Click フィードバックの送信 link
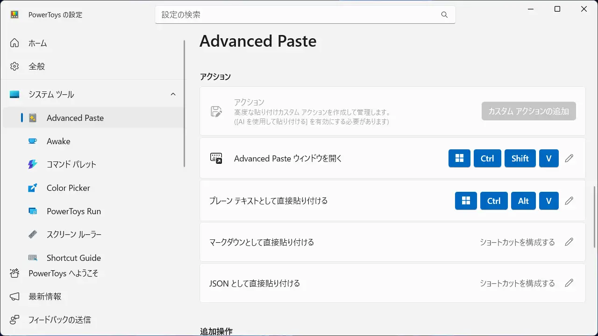598x336 pixels. click(59, 320)
